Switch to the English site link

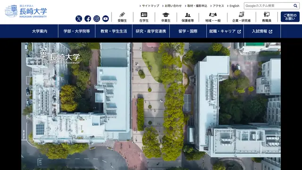point(235,6)
